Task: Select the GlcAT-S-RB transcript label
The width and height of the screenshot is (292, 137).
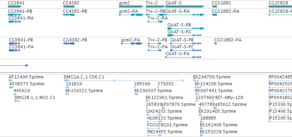Action: click(x=179, y=25)
